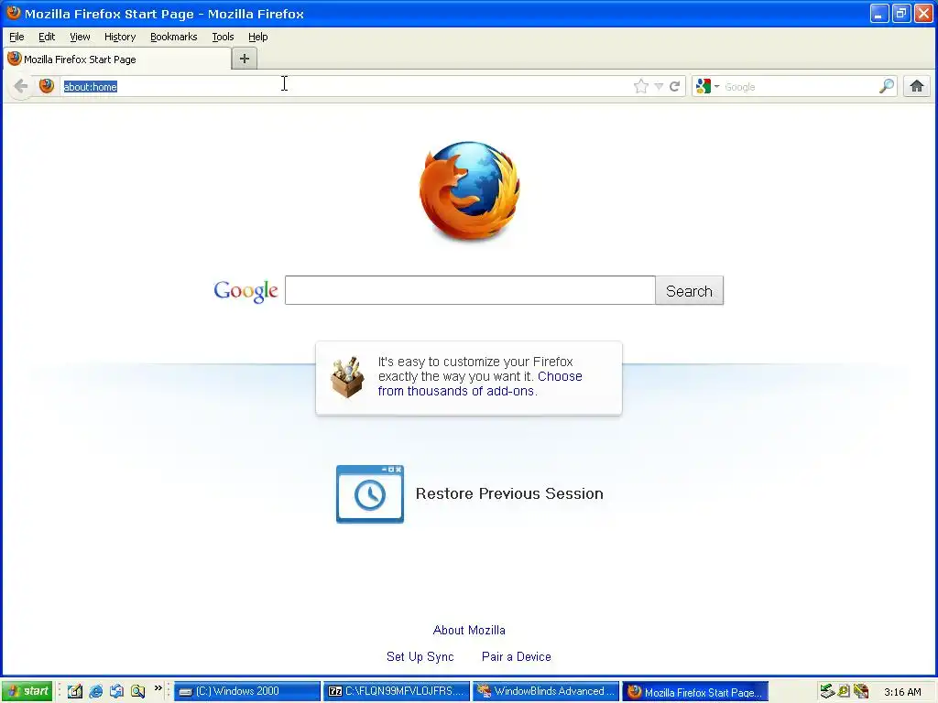Click the Pair a Device link
The width and height of the screenshot is (938, 703).
pyautogui.click(x=517, y=656)
